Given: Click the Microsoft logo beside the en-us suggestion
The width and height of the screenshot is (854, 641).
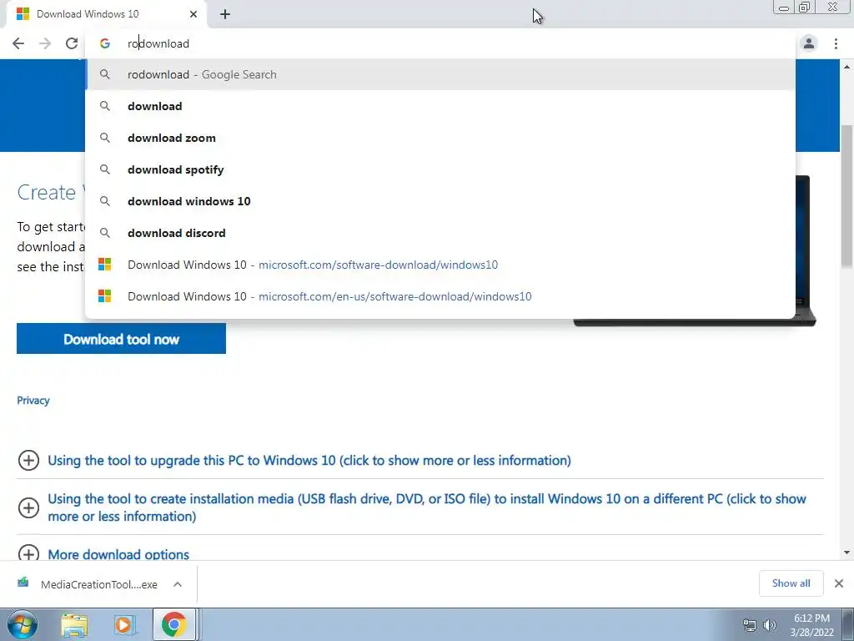Looking at the screenshot, I should coord(104,296).
